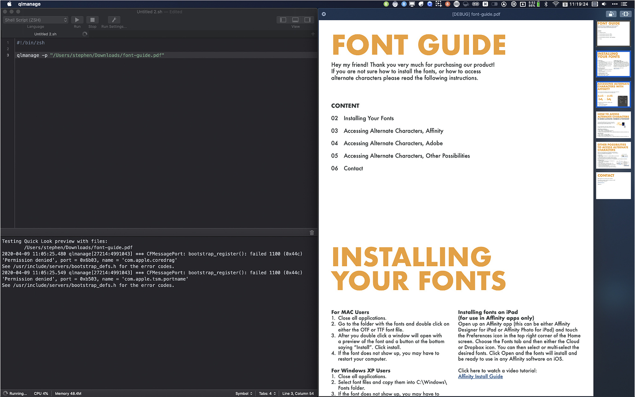Open the Affinity Install Guide link
The image size is (635, 397).
pyautogui.click(x=480, y=376)
